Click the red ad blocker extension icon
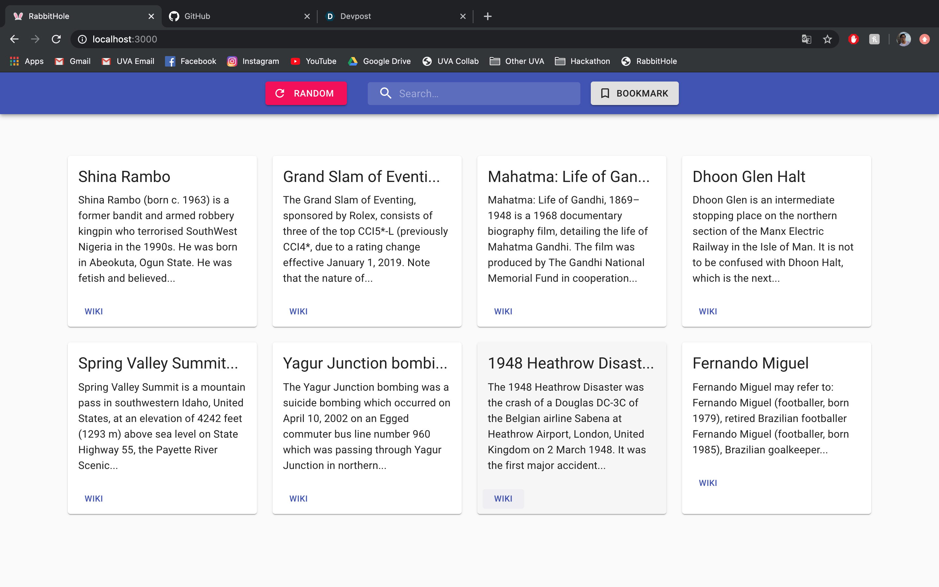 [853, 39]
